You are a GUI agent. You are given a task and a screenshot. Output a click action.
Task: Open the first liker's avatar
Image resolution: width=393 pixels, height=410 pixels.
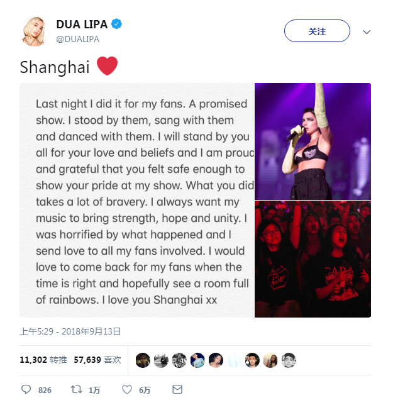pyautogui.click(x=143, y=360)
